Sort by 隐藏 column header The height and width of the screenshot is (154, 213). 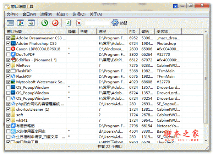(72, 32)
